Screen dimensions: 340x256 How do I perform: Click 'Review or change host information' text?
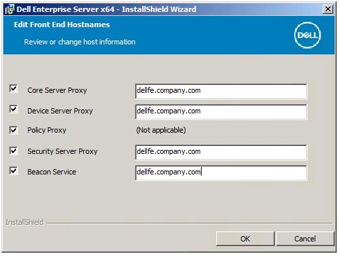[x=80, y=42]
